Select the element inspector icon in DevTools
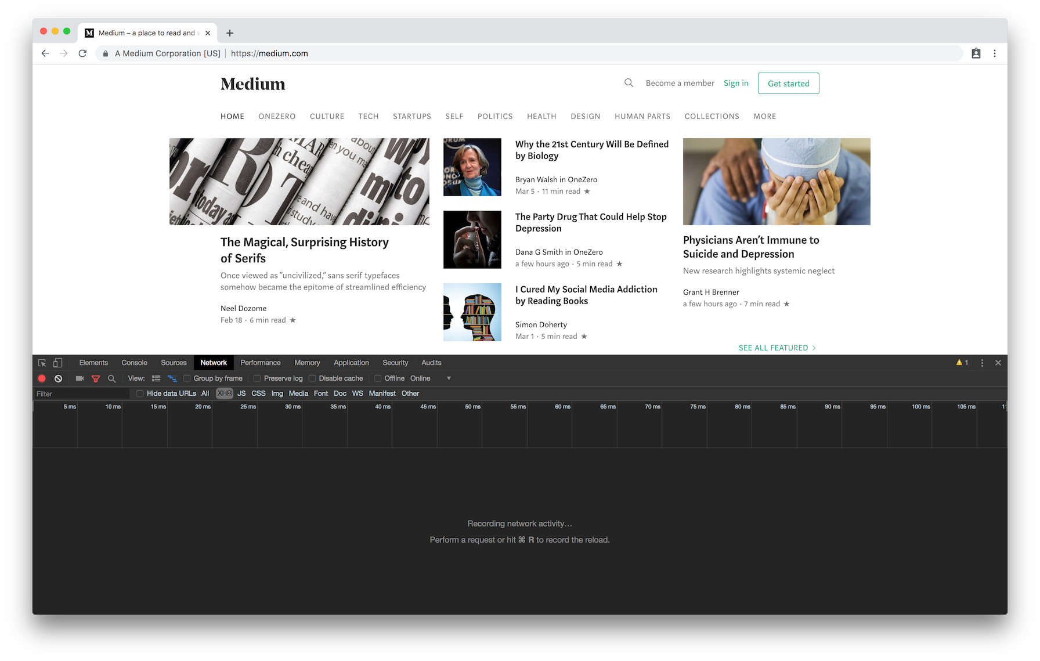This screenshot has width=1040, height=661. (x=41, y=362)
